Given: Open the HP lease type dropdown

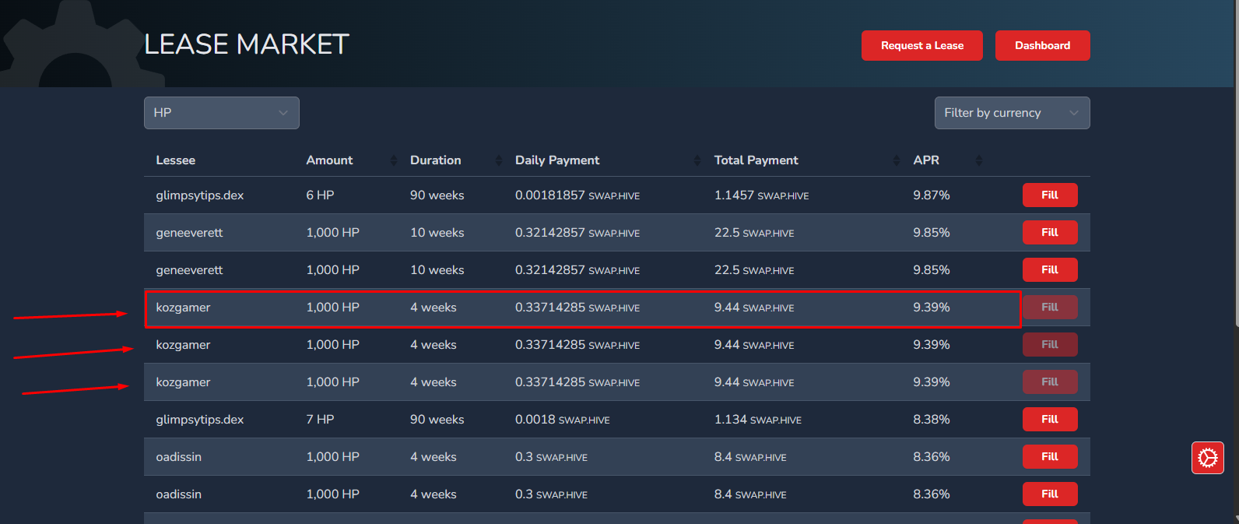Looking at the screenshot, I should [x=221, y=113].
